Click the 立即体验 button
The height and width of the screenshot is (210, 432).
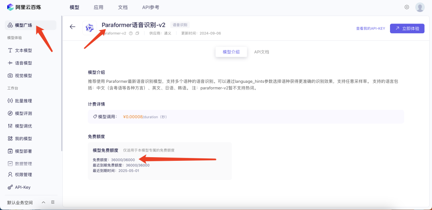pos(407,28)
